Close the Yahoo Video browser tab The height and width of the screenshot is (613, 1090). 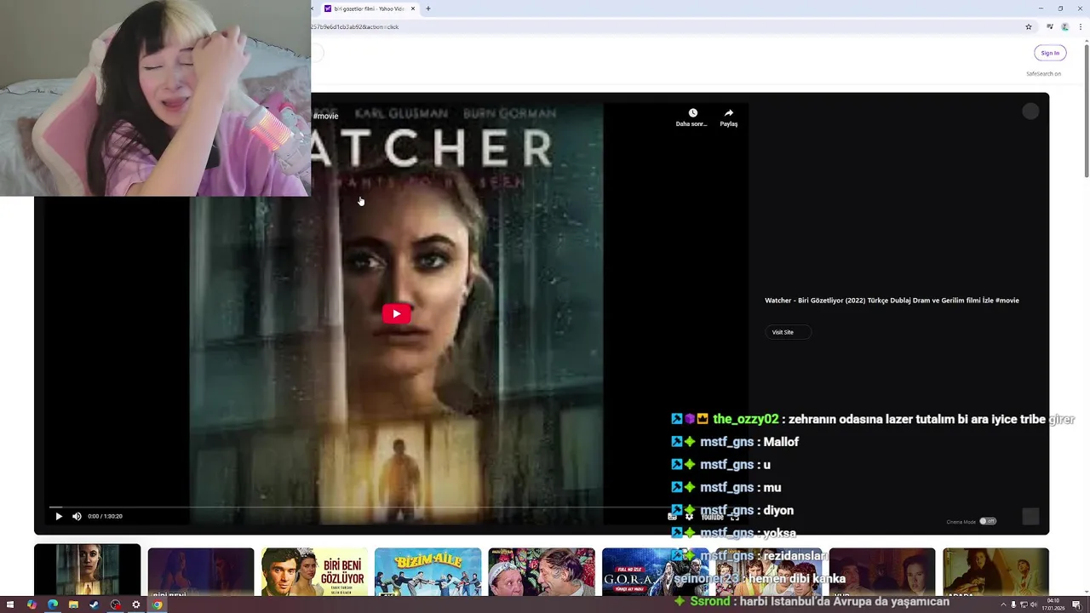point(413,9)
